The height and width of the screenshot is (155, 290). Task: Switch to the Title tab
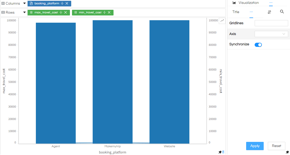pos(236,12)
